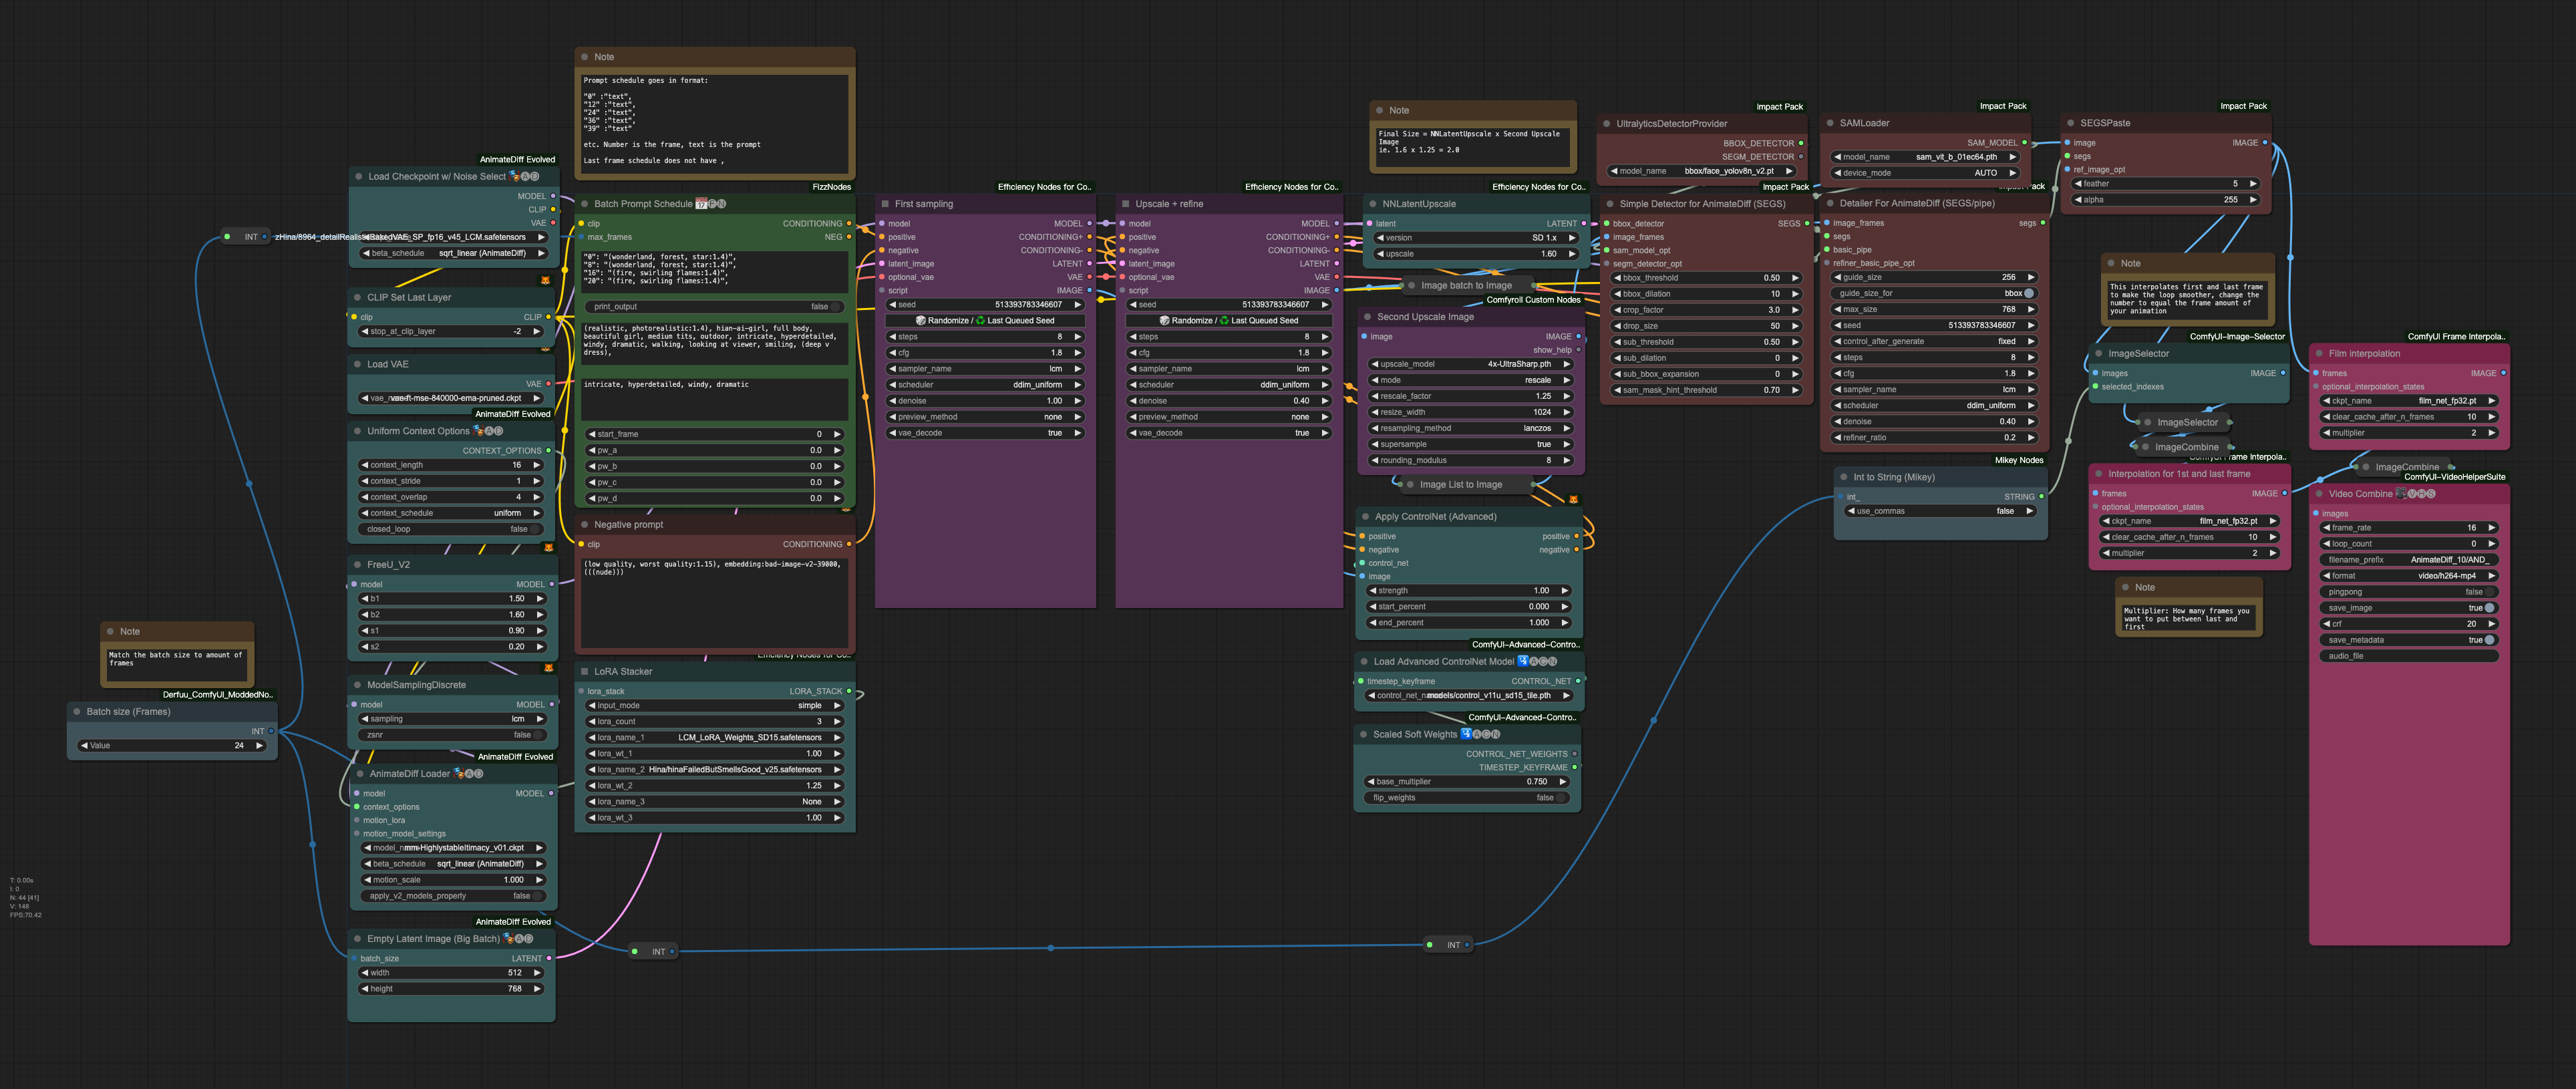Click Randomize / Last Queued Seed in Upscale + refine
2576x1089 pixels.
(x=1229, y=321)
